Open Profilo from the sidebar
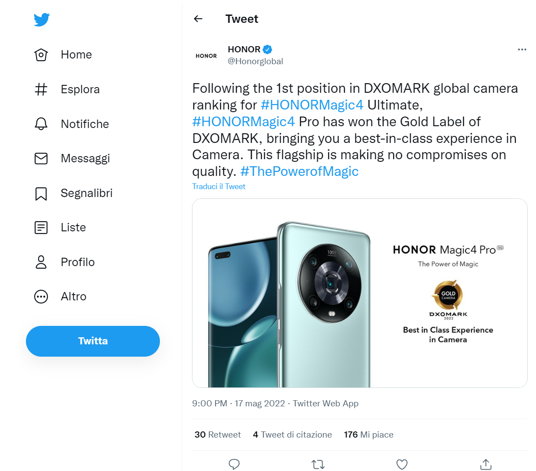Image resolution: width=536 pixels, height=471 pixels. tap(77, 262)
